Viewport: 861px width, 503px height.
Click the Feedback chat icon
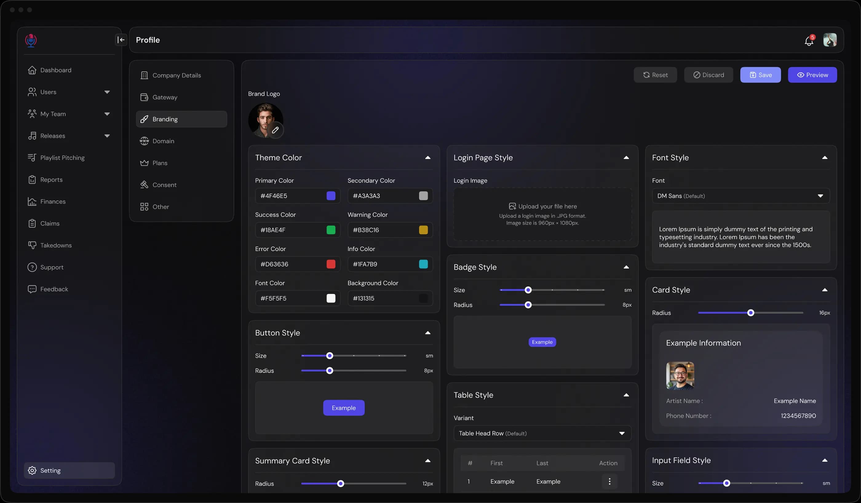click(x=32, y=289)
